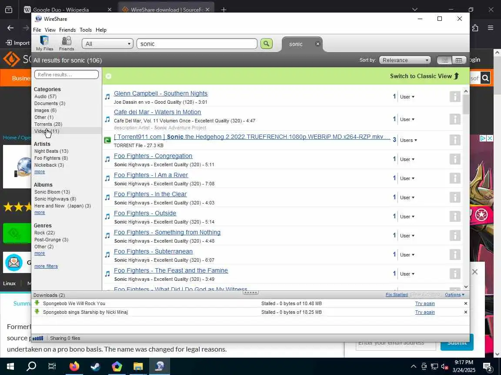Show info for Foo Fighters - Congregation

tap(454, 159)
